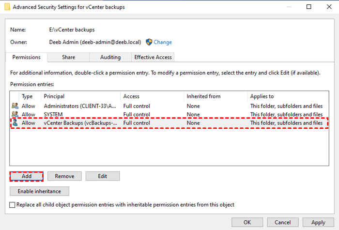Enable replace all child object permissions checkbox
Viewport: 339px width, 230px height.
point(13,205)
